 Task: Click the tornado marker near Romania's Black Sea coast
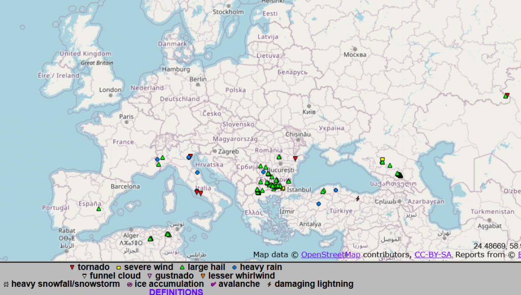click(295, 158)
